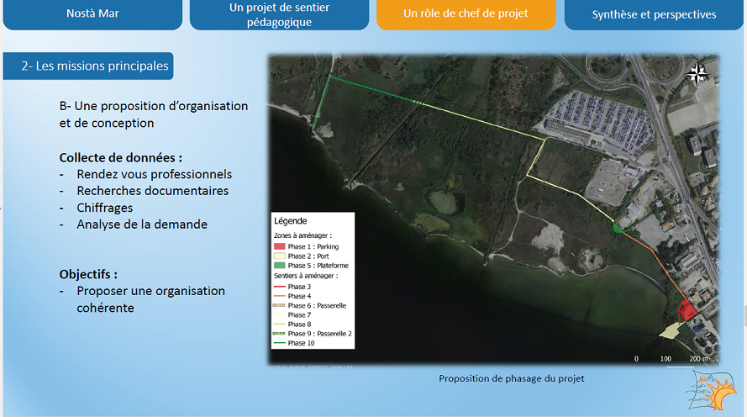
Task: Click the pale yellow Phase 2 Port swatch
Action: click(280, 256)
